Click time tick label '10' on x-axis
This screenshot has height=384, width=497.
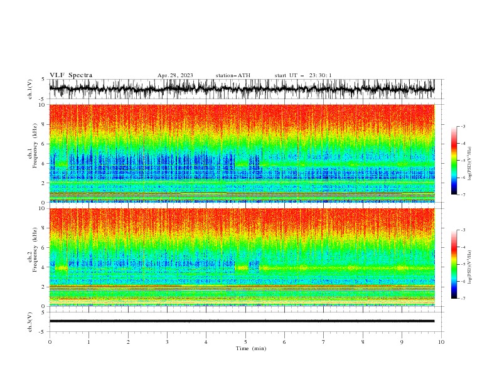pyautogui.click(x=441, y=342)
